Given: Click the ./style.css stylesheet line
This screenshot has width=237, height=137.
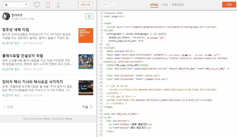Looking at the screenshot, I should coord(133,76).
